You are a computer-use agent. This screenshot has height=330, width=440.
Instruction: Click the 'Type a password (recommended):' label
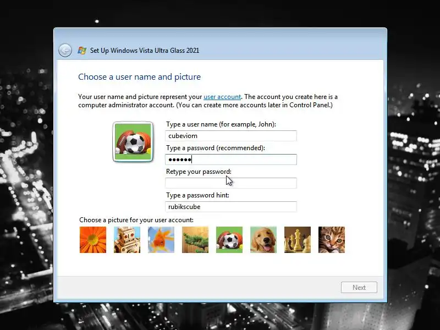(x=216, y=148)
